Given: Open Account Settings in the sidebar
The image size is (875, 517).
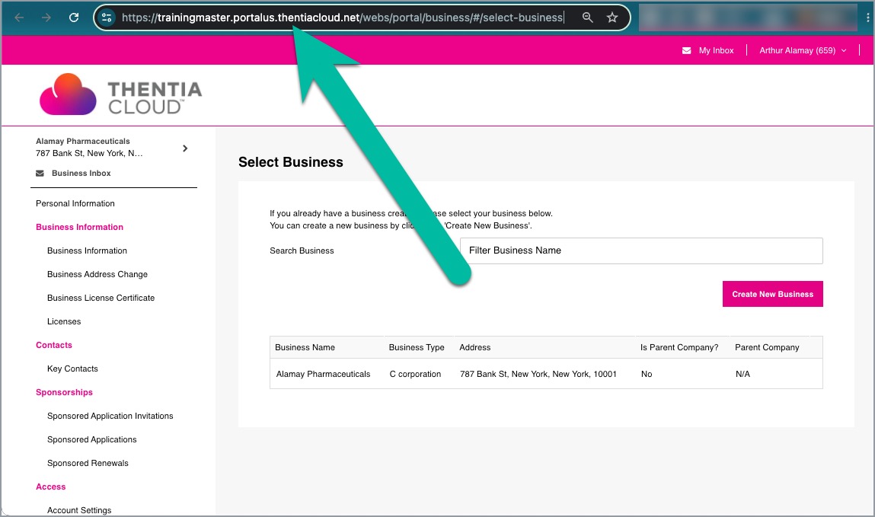Looking at the screenshot, I should [79, 510].
